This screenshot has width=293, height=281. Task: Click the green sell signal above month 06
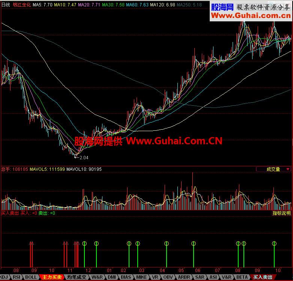[194, 254]
